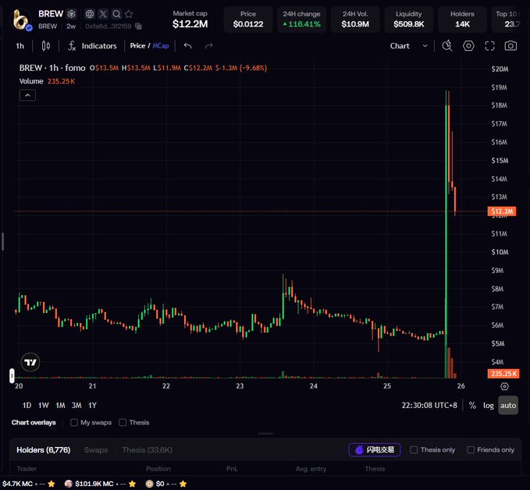Screen dimensions: 530x490
Task: Select 1M date range
Action: point(61,405)
